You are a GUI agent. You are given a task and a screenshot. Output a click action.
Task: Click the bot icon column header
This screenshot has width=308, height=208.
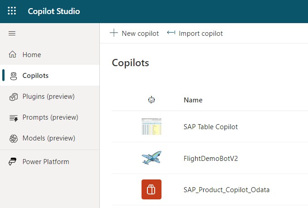(152, 100)
